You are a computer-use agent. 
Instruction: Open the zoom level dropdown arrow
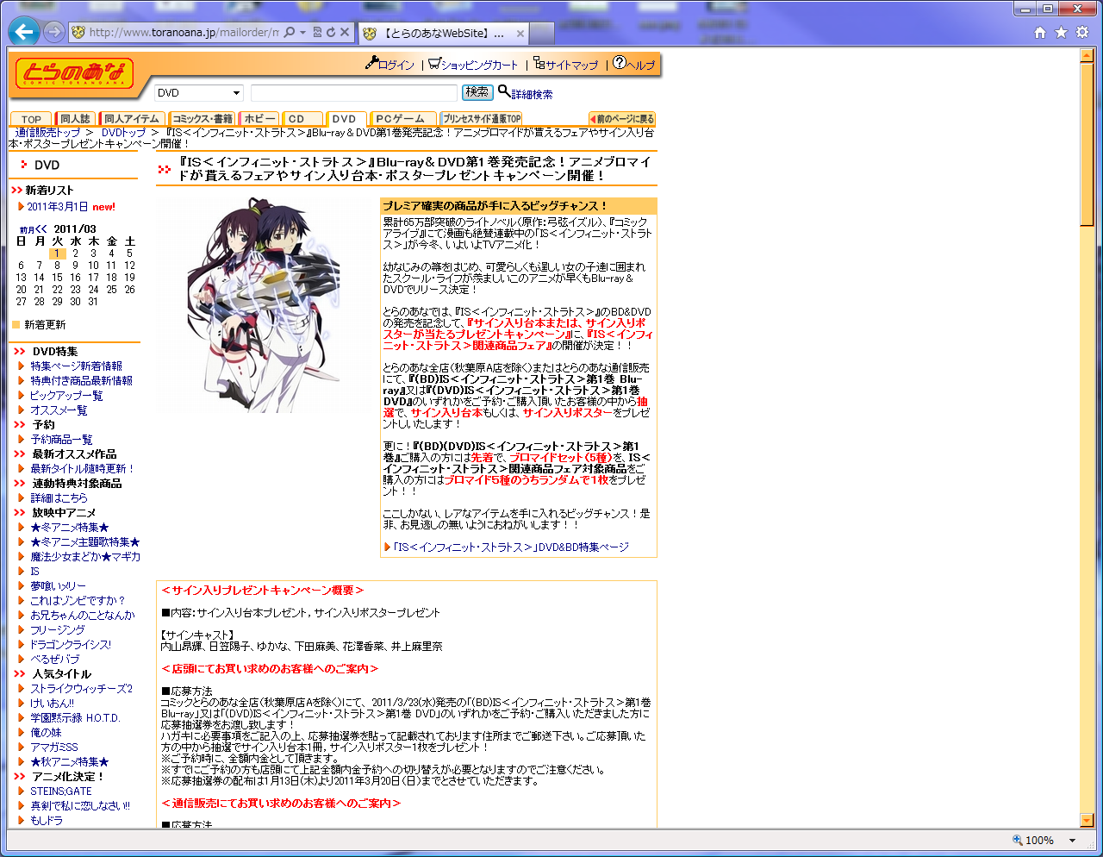[1073, 841]
